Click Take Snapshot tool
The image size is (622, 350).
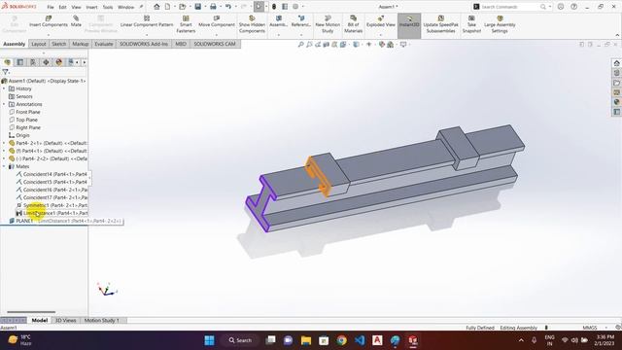(471, 24)
